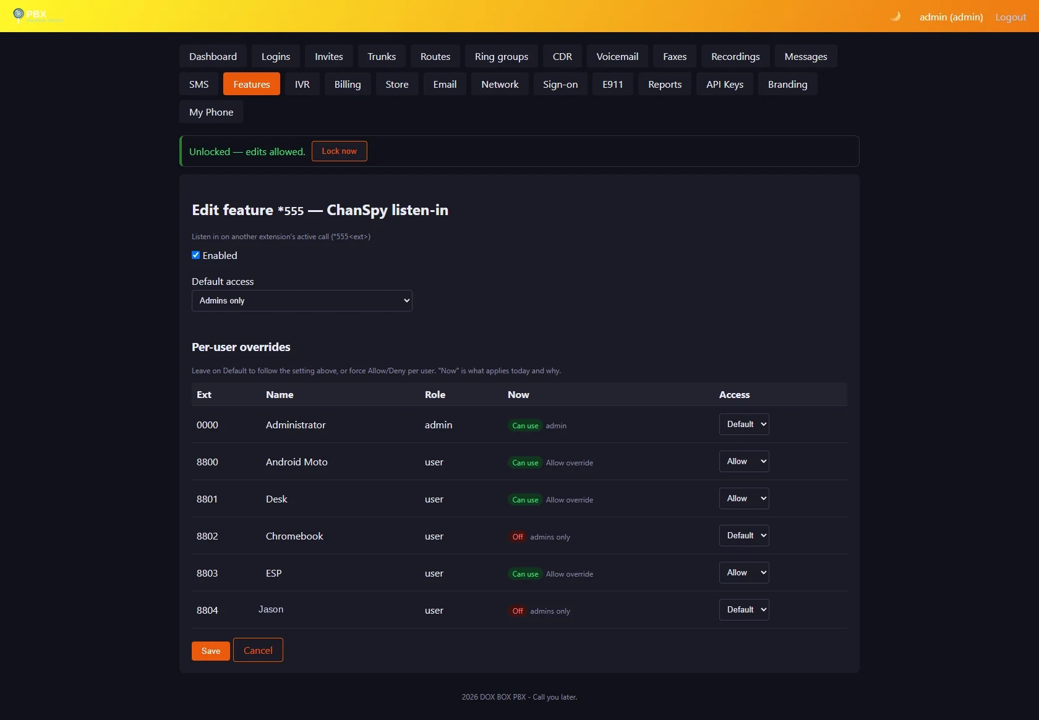Switch to the Recordings tab
Viewport: 1039px width, 720px height.
pos(735,56)
